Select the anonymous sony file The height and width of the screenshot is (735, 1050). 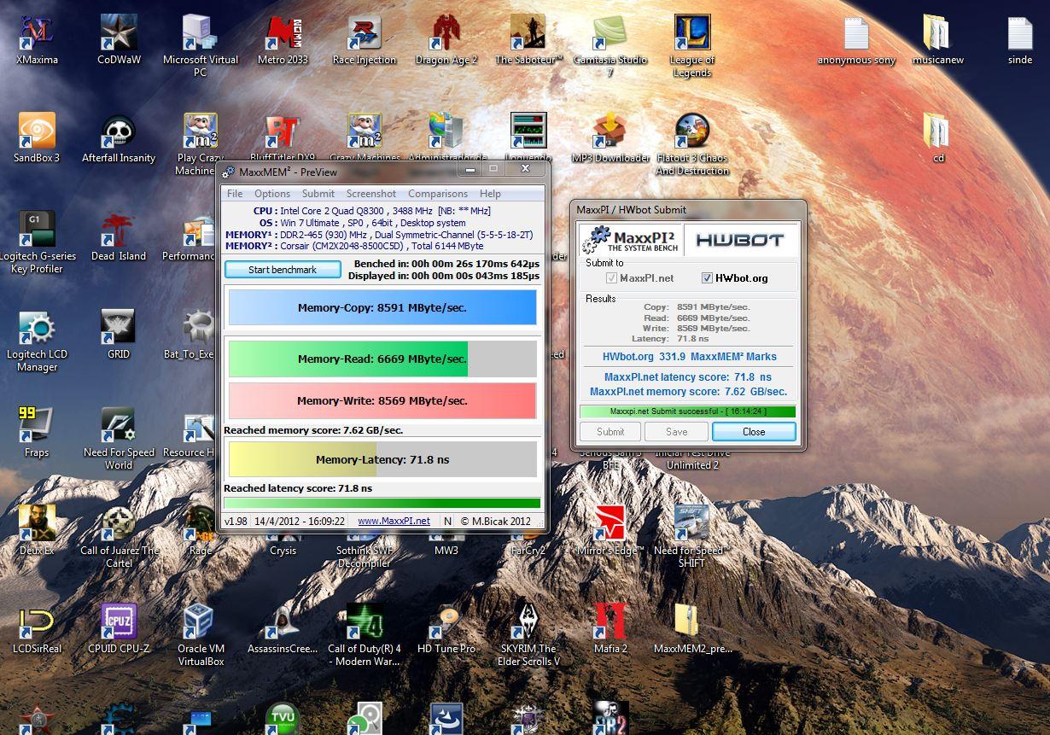pyautogui.click(x=856, y=39)
